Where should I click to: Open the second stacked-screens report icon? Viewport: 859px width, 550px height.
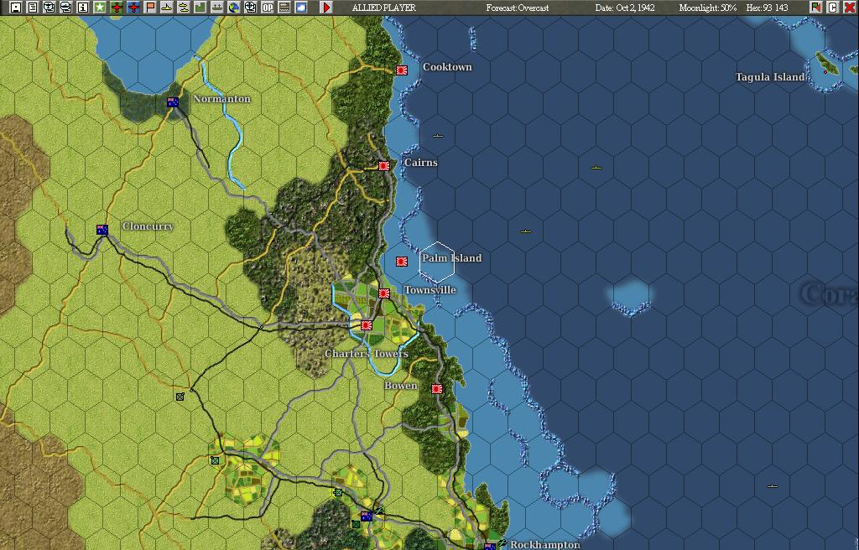coord(66,7)
